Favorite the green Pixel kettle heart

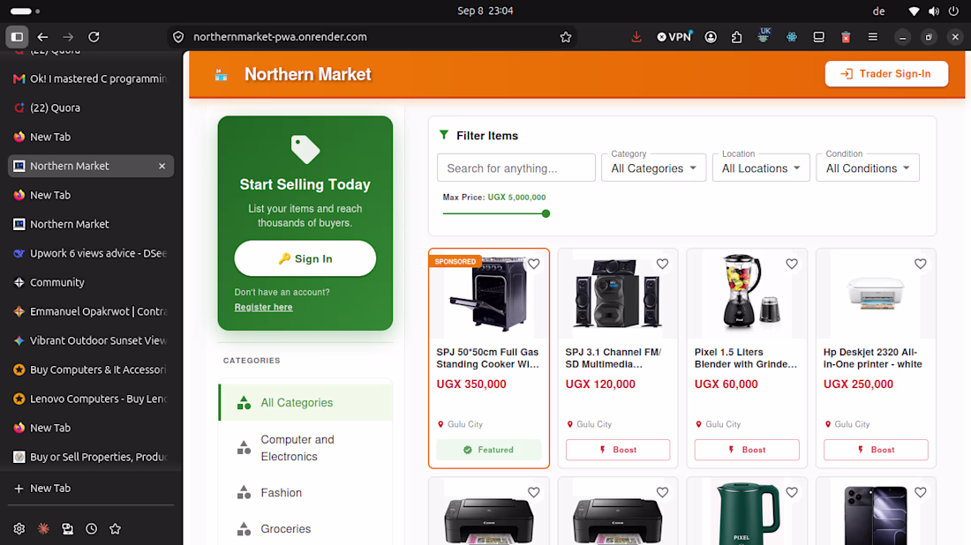pos(792,492)
